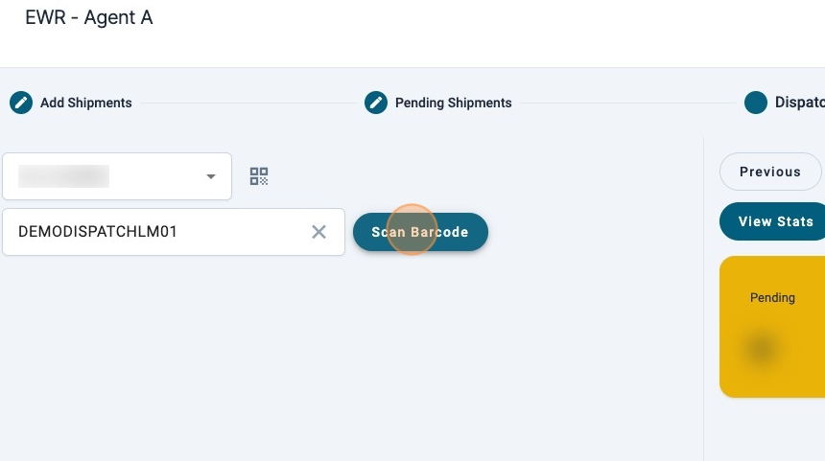The width and height of the screenshot is (825, 461).
Task: Click the Add Shipments pencil icon
Action: click(x=21, y=103)
